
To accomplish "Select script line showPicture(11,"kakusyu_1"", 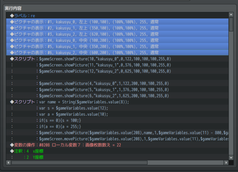I will click(117, 65).
